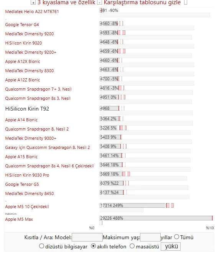Viewport: 219px width, 258px height.
Task: Click the '6079 %22' score value
Action: click(110, 183)
